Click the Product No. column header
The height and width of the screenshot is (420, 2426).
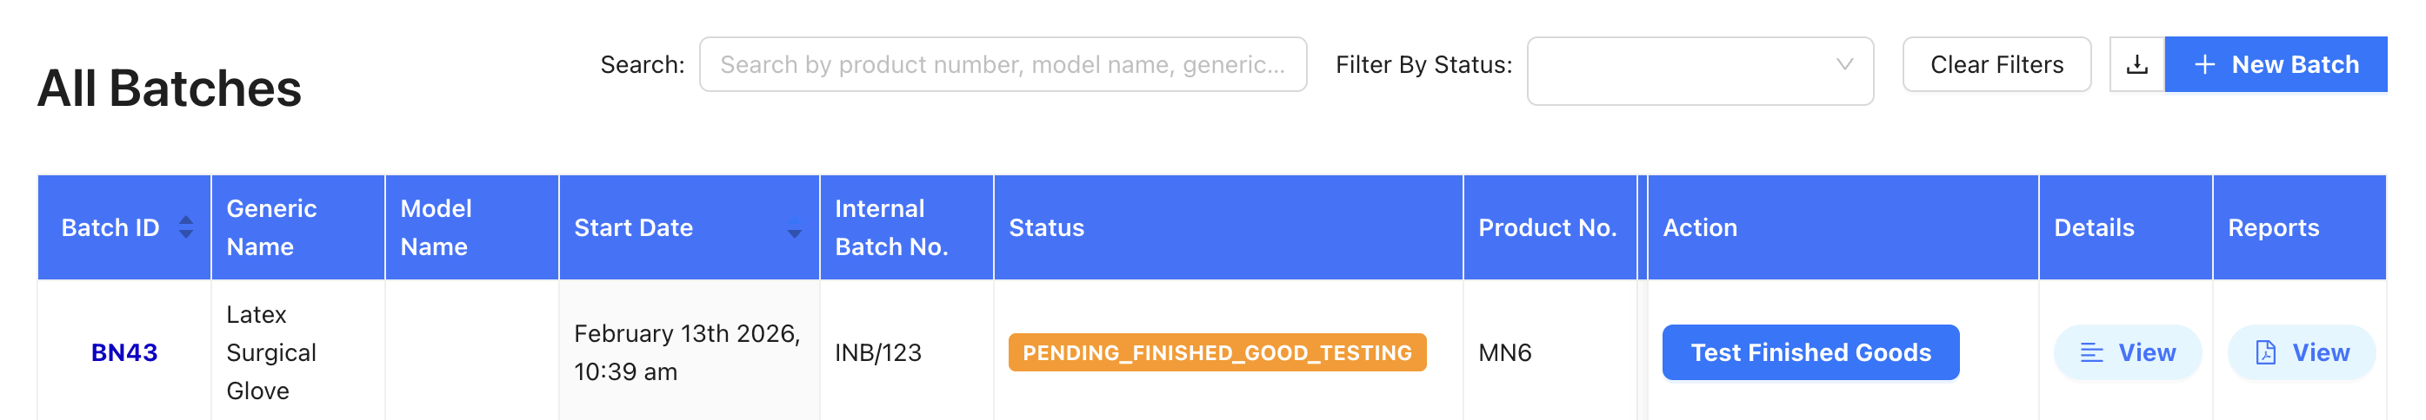tap(1546, 227)
